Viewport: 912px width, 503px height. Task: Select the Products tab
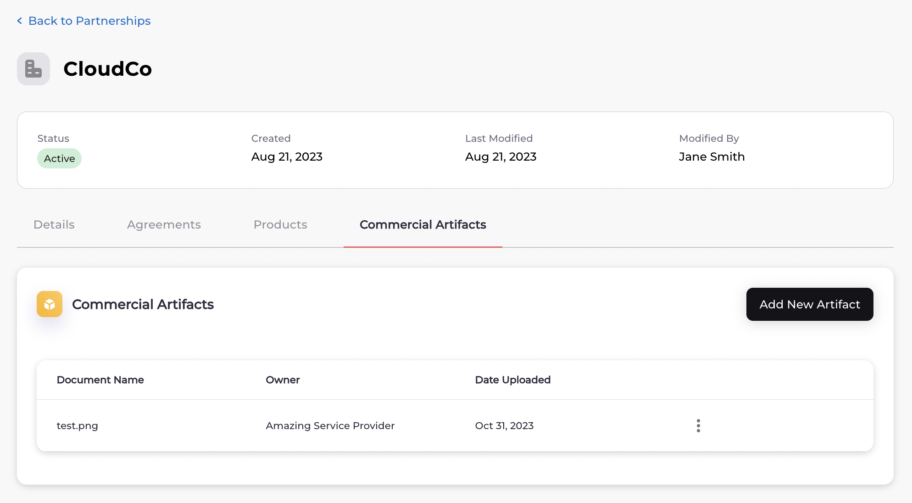(280, 224)
